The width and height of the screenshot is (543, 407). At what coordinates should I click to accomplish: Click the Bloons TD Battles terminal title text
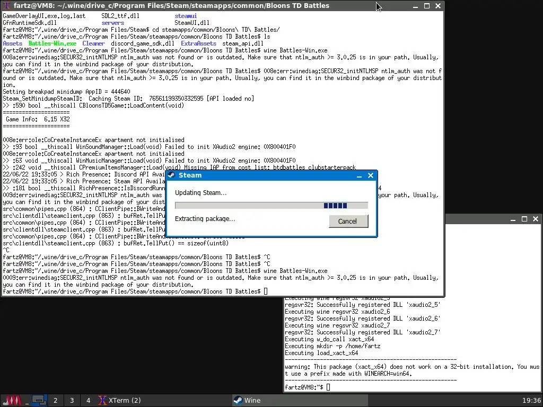171,5
